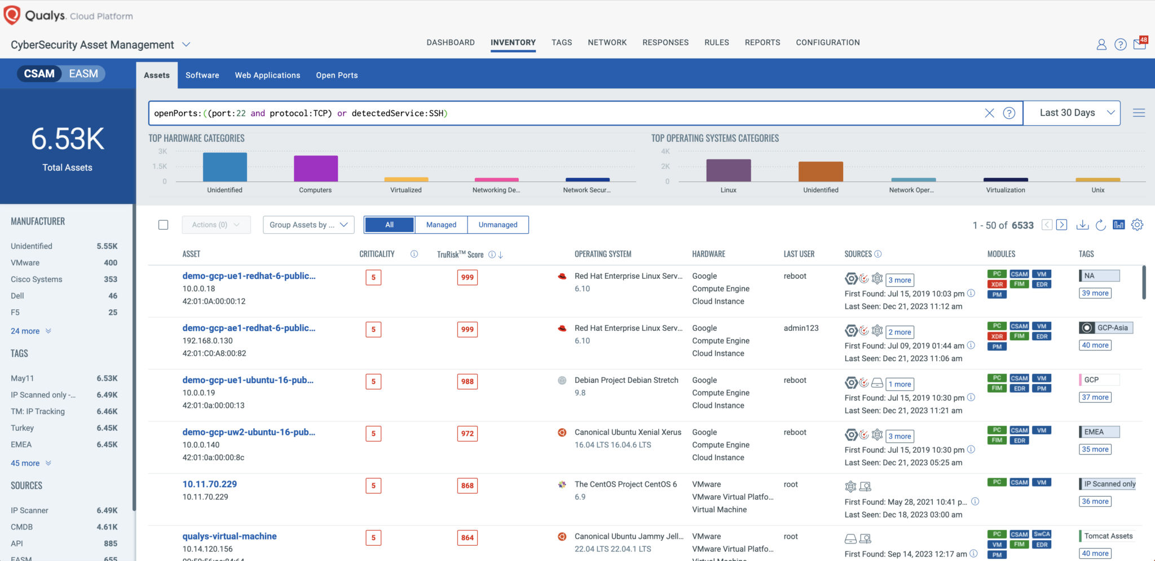Click the info icon next to the SOURCES column header

[x=878, y=253]
